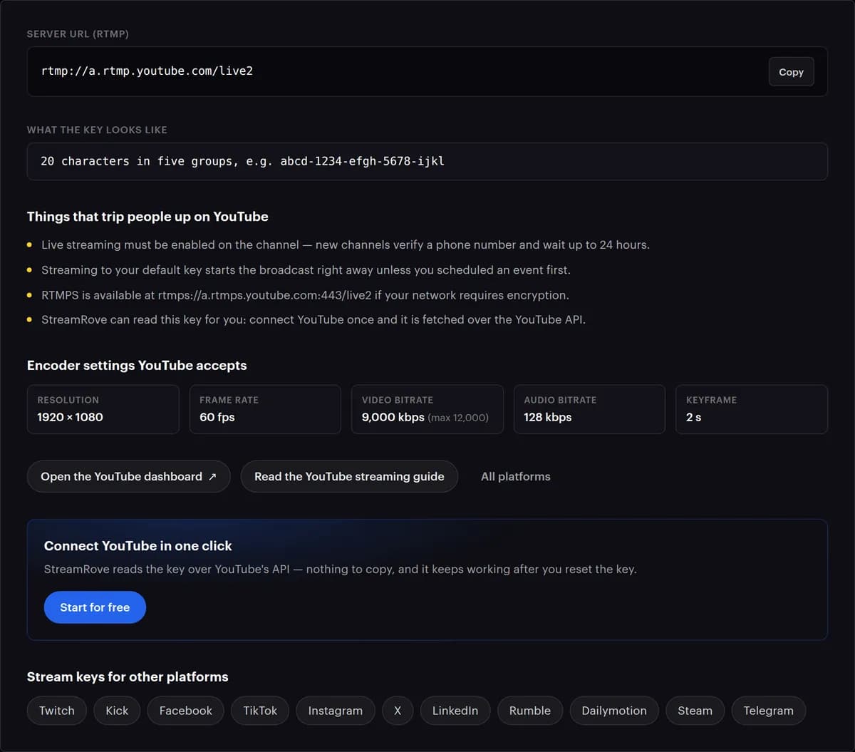
Task: Click the 'WHAT THE KEY LOOKS LIKE' label
Action: pos(97,130)
